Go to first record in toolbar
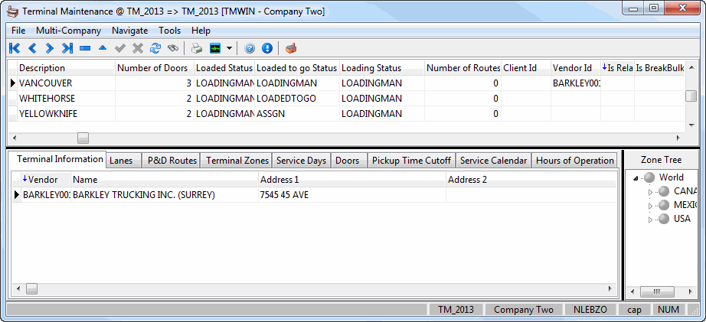This screenshot has width=706, height=322. (x=14, y=48)
